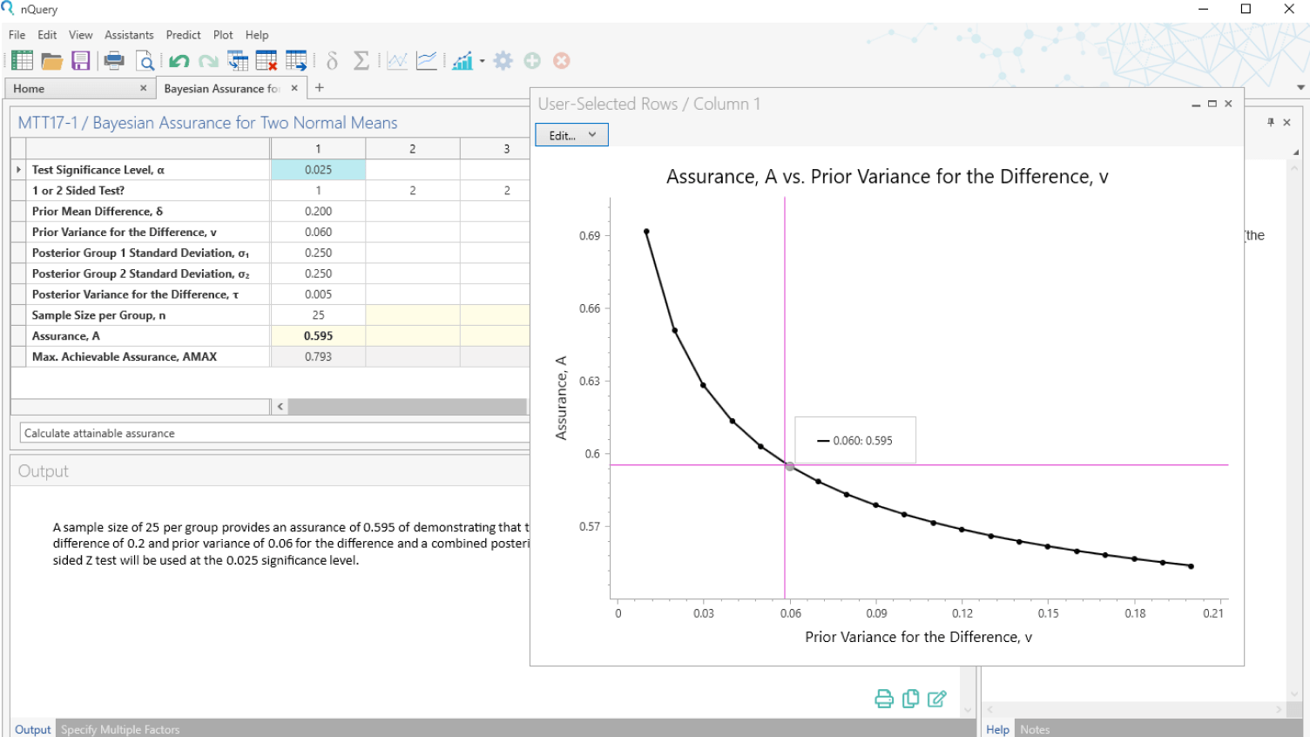Viewport: 1310px width, 737px height.
Task: Delete a column using the red-X table icon
Action: click(267, 60)
